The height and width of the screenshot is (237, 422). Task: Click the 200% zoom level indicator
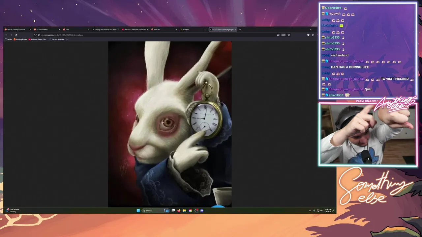click(x=283, y=35)
